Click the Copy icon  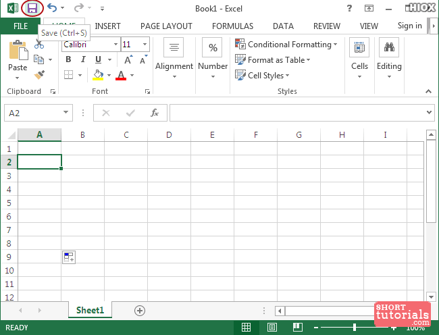(x=39, y=59)
